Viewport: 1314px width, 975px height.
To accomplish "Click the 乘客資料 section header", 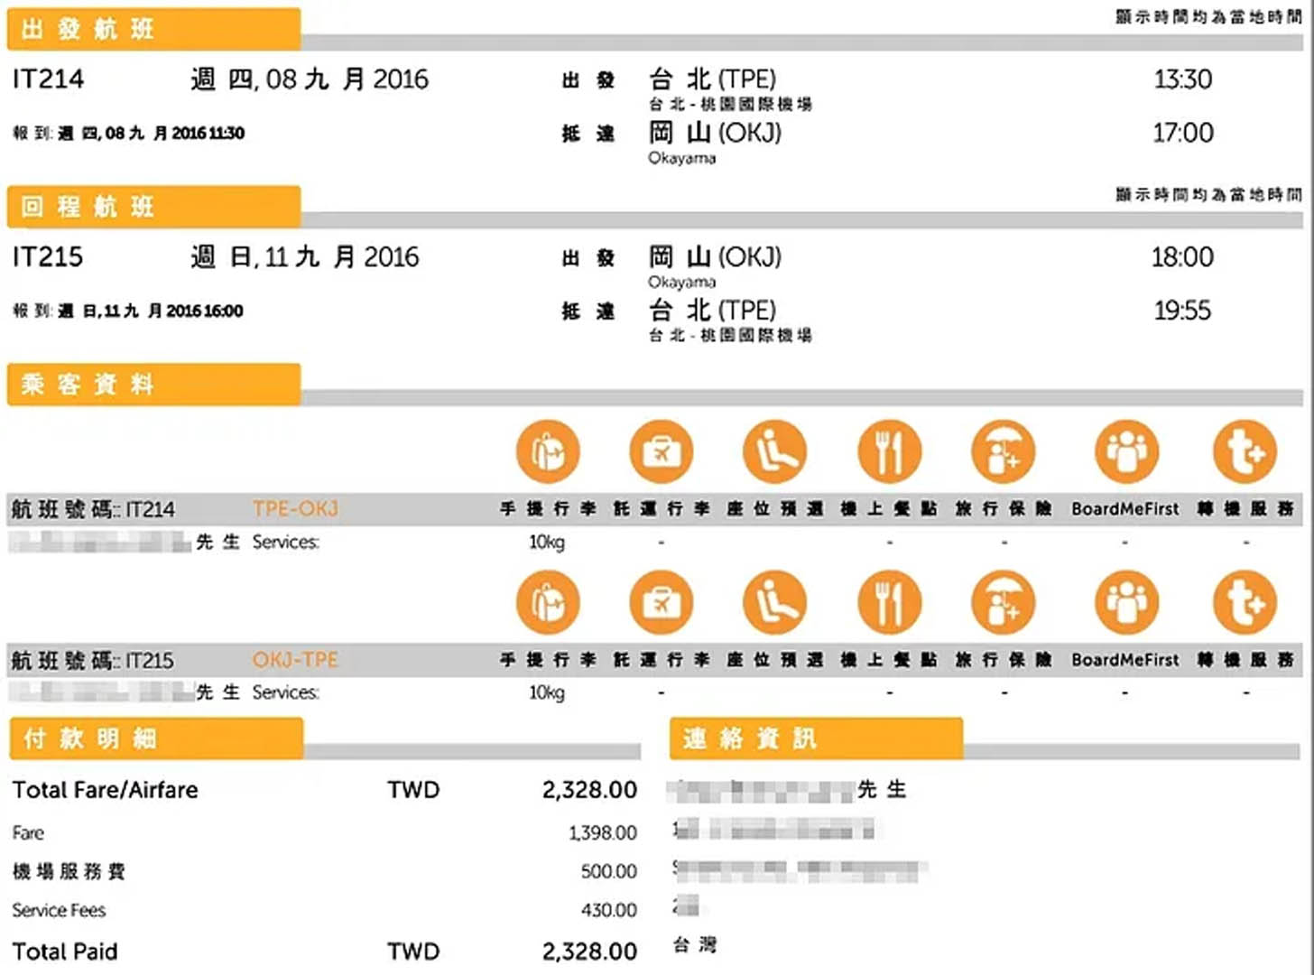I will click(x=153, y=385).
